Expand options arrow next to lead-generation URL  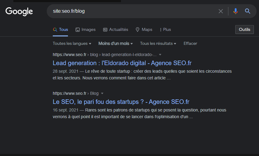[160, 55]
